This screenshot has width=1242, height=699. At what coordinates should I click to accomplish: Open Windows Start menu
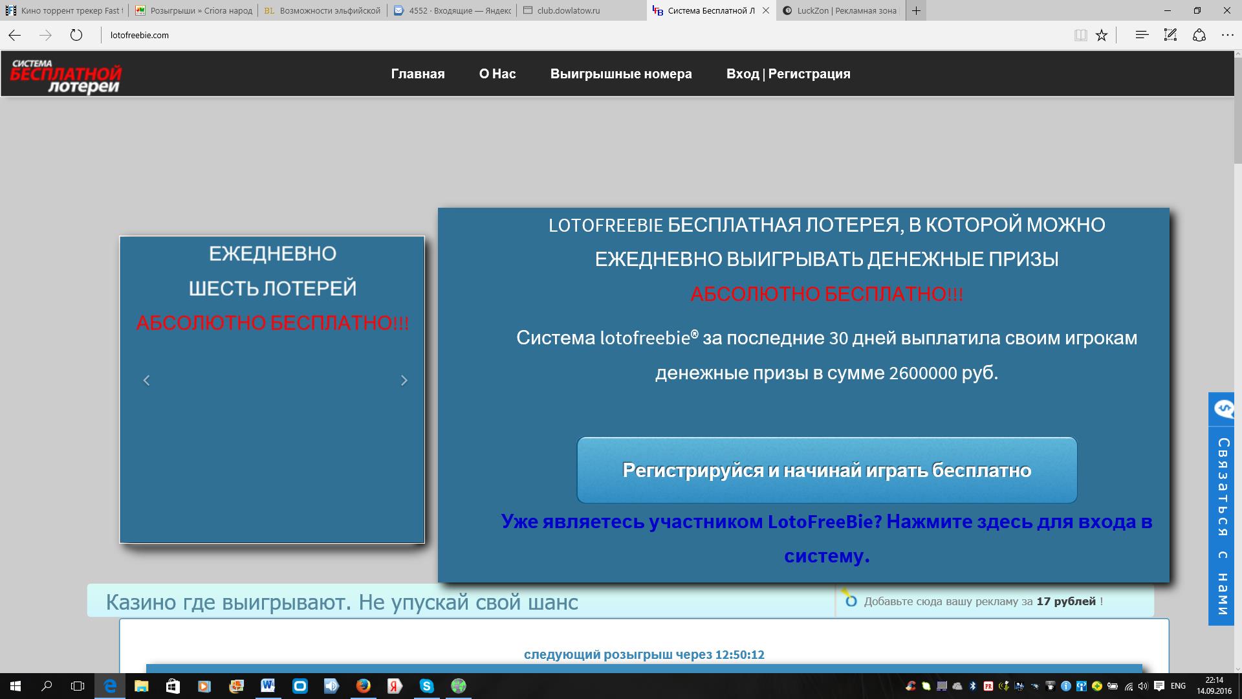(16, 686)
